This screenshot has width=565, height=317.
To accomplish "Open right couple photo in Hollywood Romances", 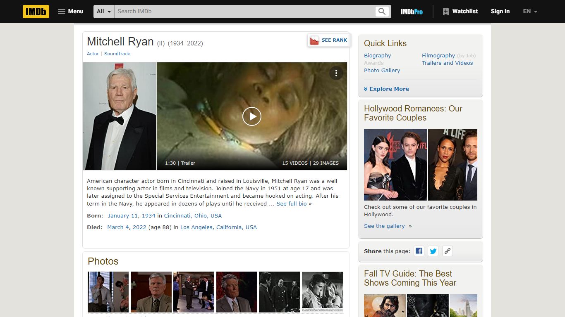I will point(452,165).
